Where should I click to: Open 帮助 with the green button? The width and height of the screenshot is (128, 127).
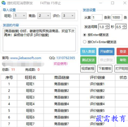[x=122, y=60]
